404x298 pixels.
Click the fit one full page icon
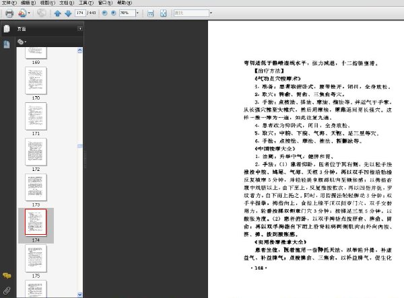click(164, 13)
